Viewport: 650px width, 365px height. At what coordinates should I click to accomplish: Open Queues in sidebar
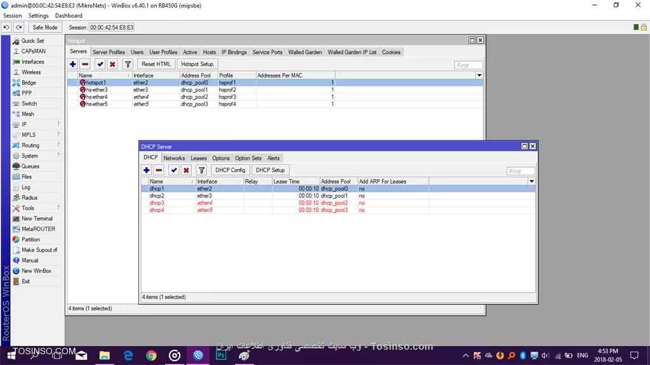tap(30, 166)
